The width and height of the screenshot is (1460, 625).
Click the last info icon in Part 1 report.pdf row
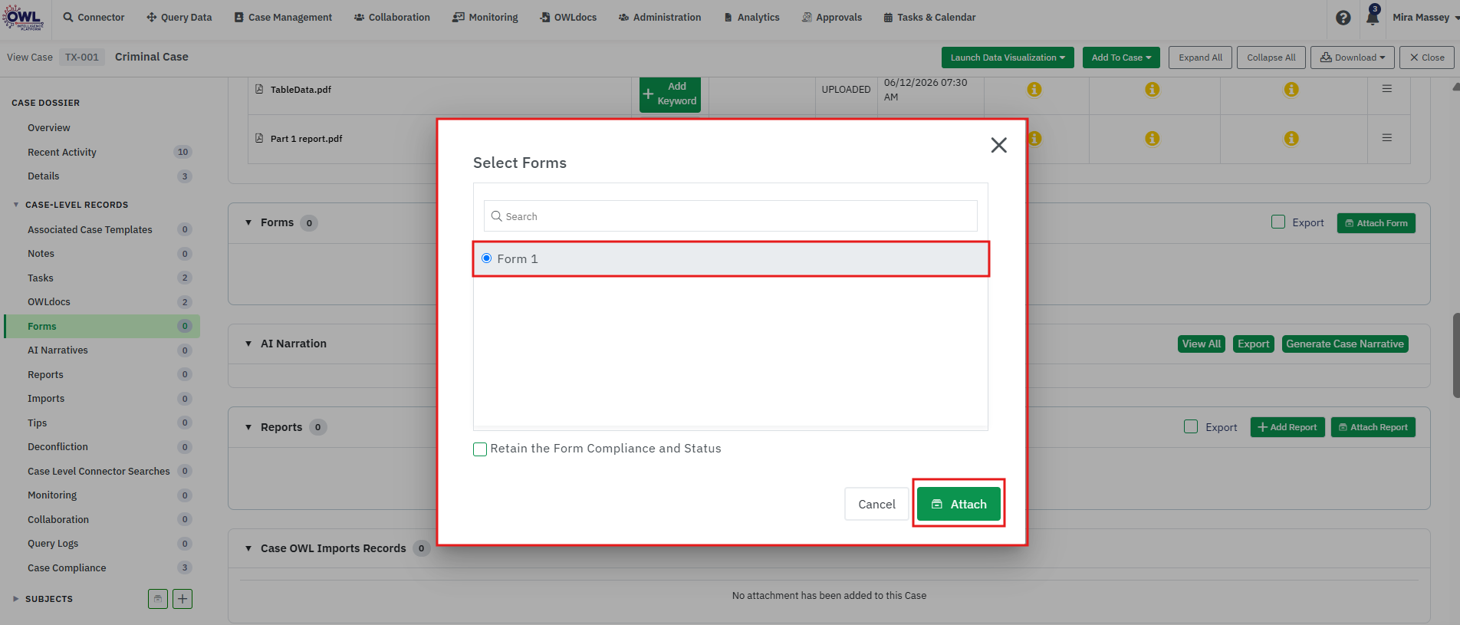coord(1291,139)
